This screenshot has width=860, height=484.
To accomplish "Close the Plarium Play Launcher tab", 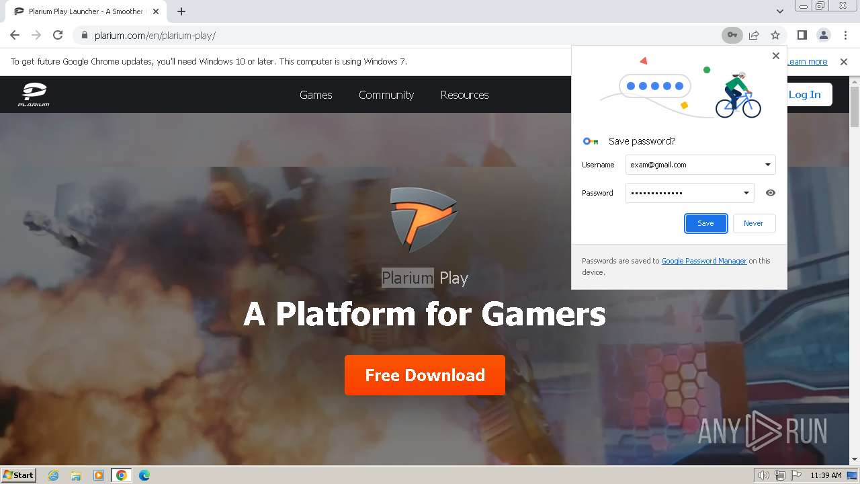I will click(155, 11).
